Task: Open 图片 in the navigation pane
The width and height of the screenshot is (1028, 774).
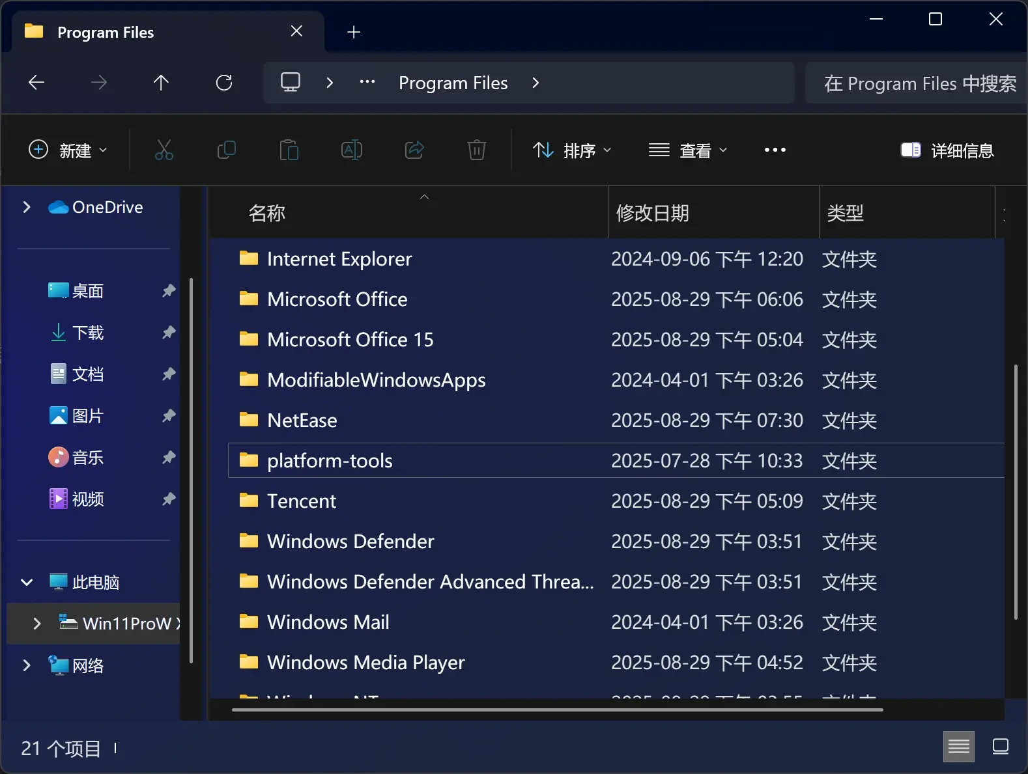Action: (x=88, y=415)
